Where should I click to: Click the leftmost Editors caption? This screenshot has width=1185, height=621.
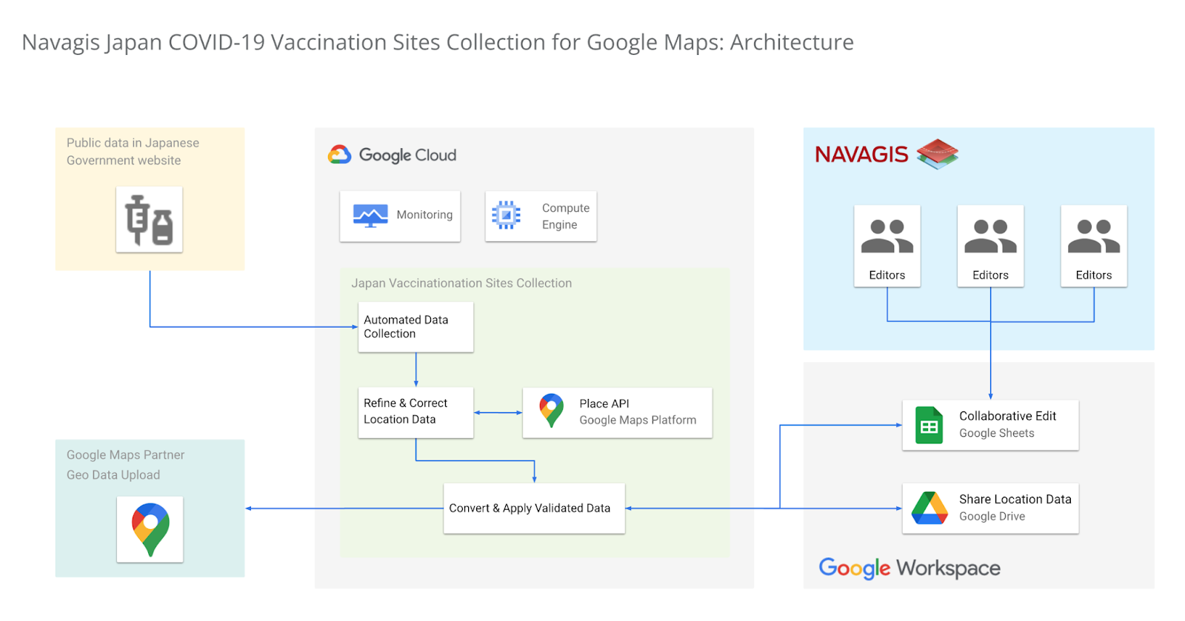[x=887, y=275]
